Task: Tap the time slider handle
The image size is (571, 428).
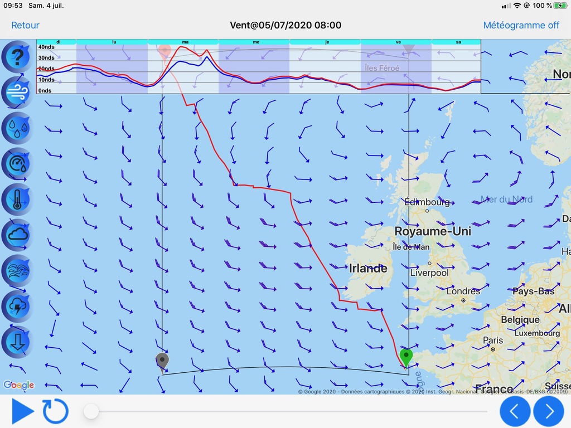Action: pos(91,411)
